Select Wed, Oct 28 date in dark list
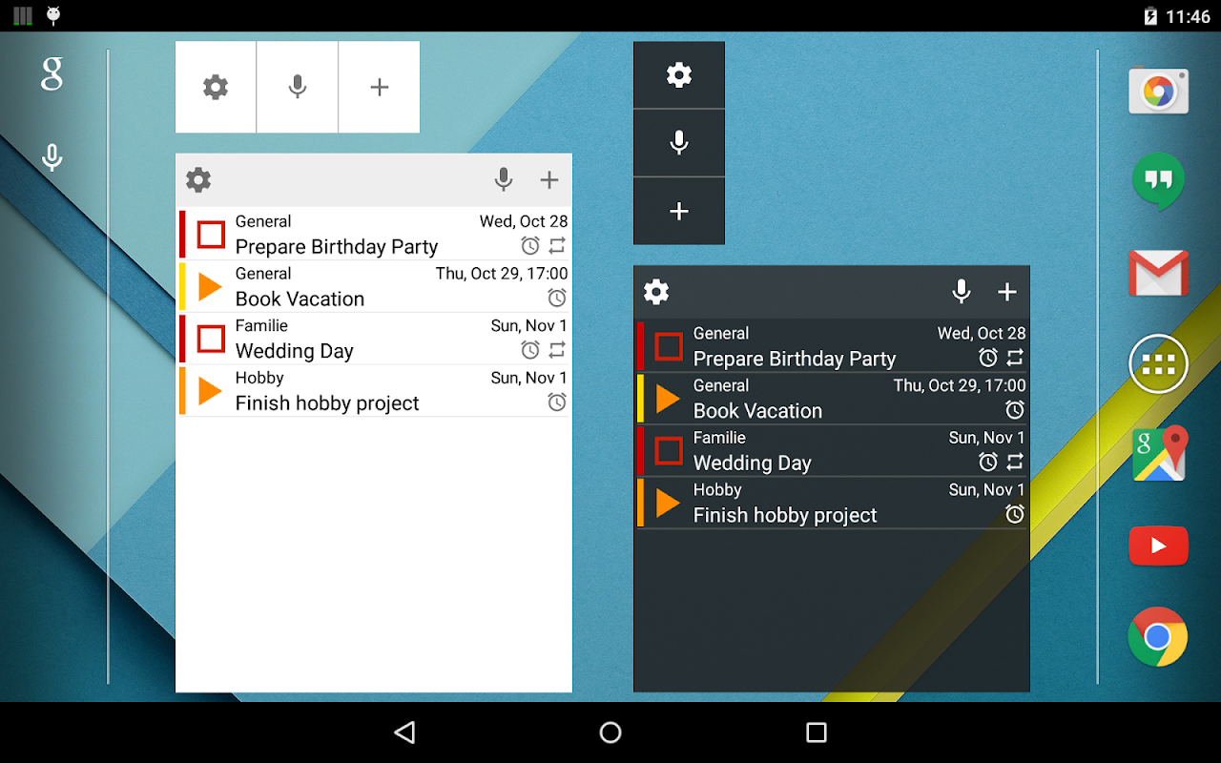This screenshot has height=763, width=1221. (x=982, y=334)
